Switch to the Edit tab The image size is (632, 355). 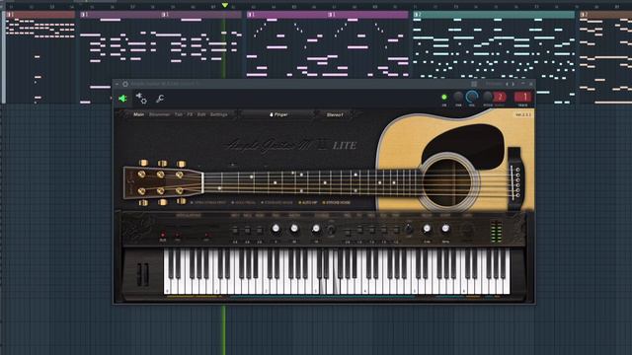(201, 114)
